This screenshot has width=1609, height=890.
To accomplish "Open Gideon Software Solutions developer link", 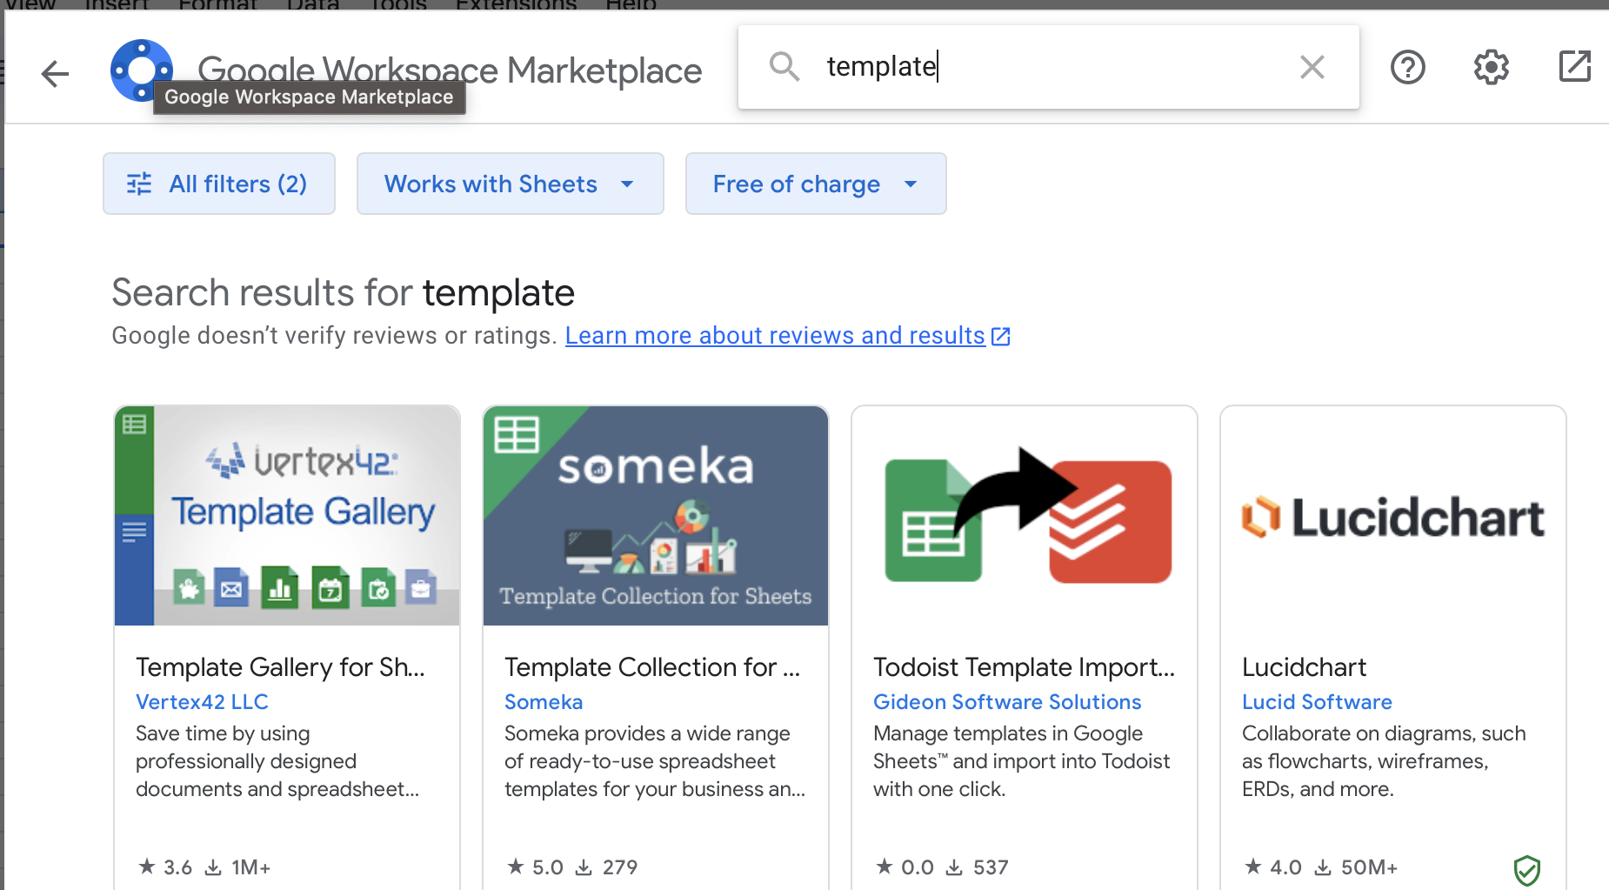I will 1007,702.
